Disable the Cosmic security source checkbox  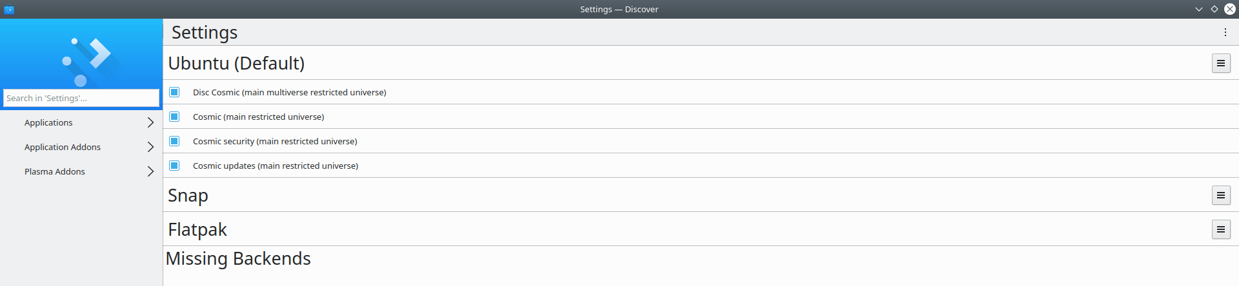(174, 141)
